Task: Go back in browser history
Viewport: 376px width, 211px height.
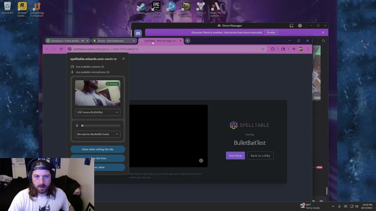Action: 47,49
